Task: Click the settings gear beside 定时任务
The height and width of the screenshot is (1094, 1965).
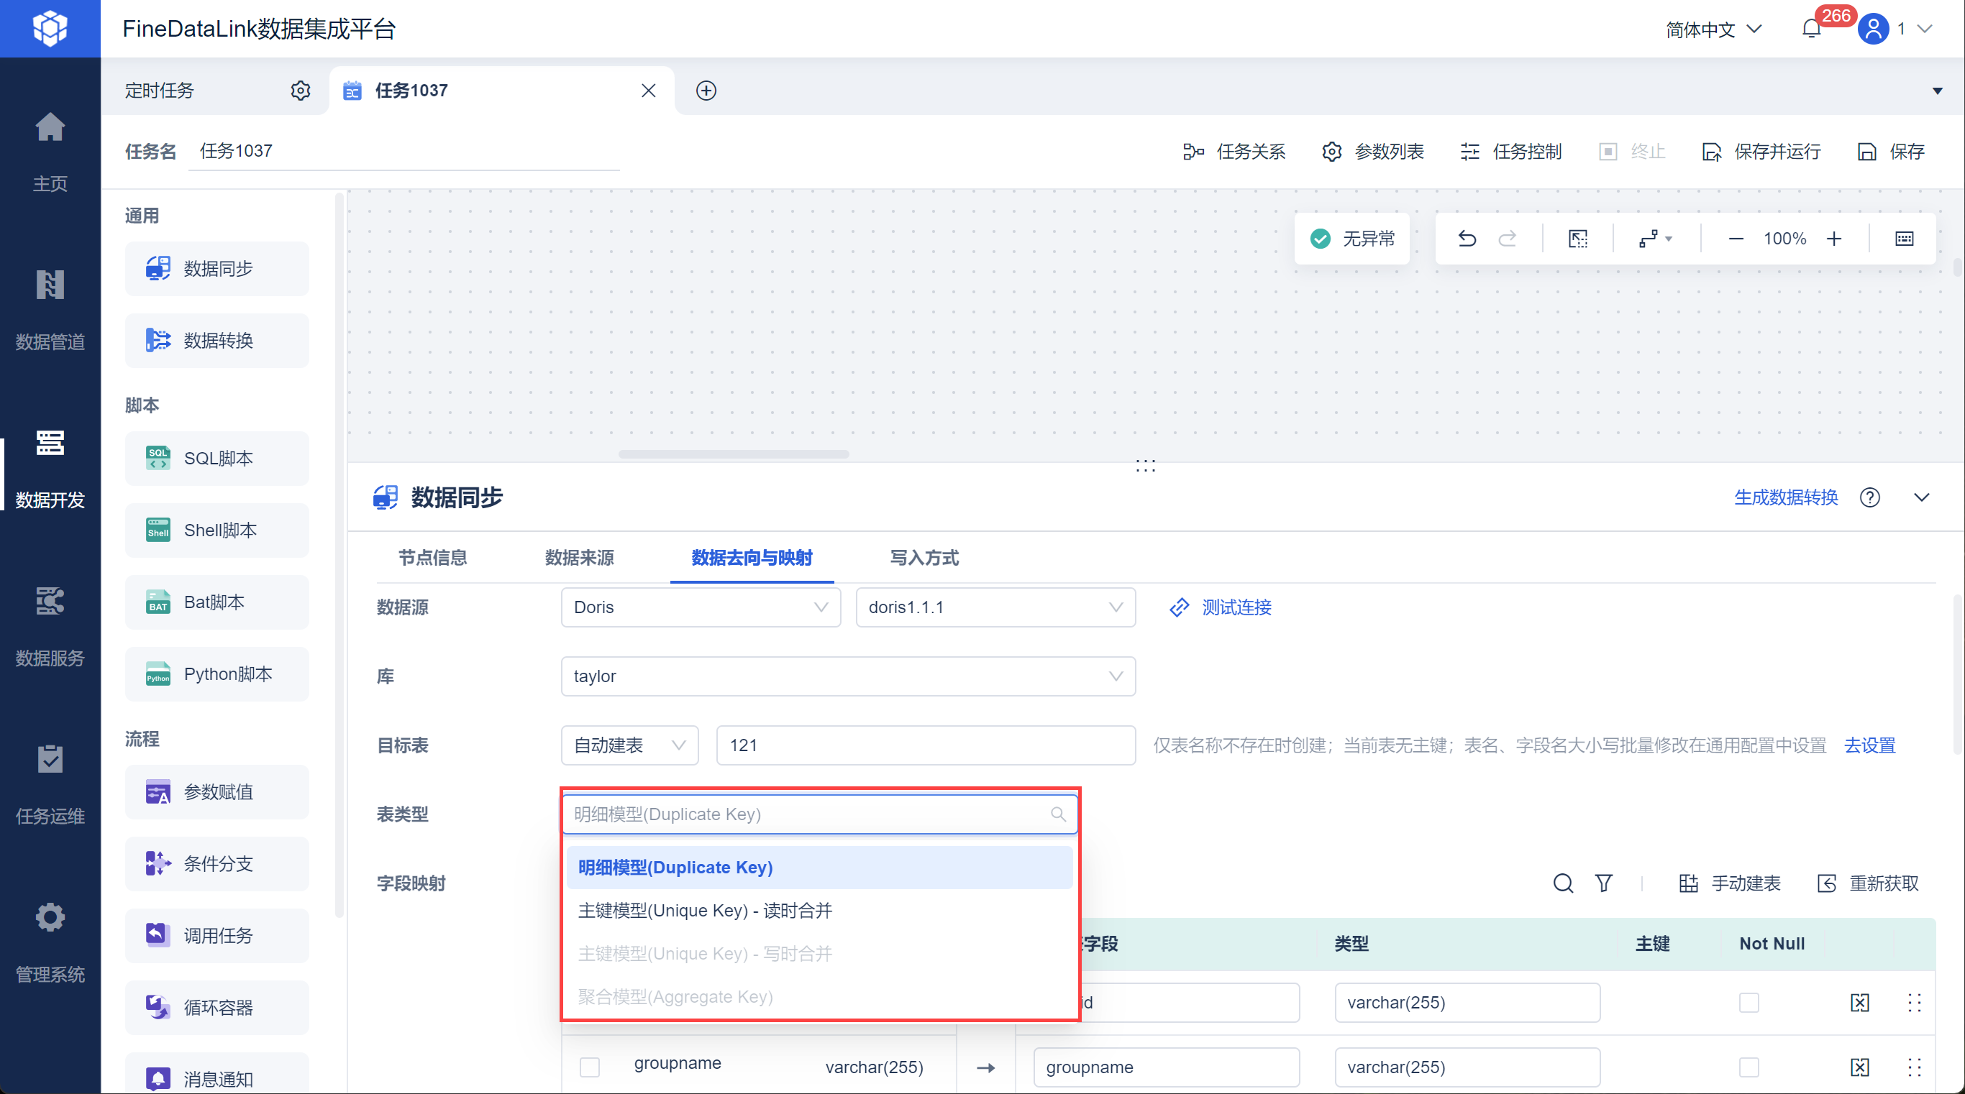Action: (301, 91)
